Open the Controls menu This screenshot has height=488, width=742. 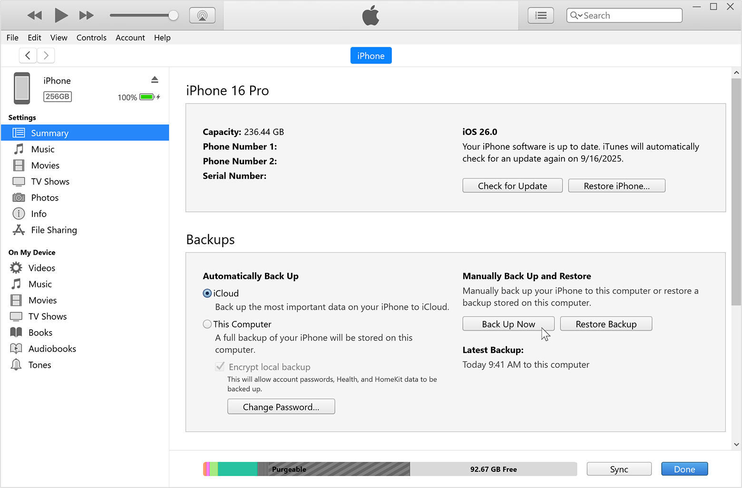91,38
